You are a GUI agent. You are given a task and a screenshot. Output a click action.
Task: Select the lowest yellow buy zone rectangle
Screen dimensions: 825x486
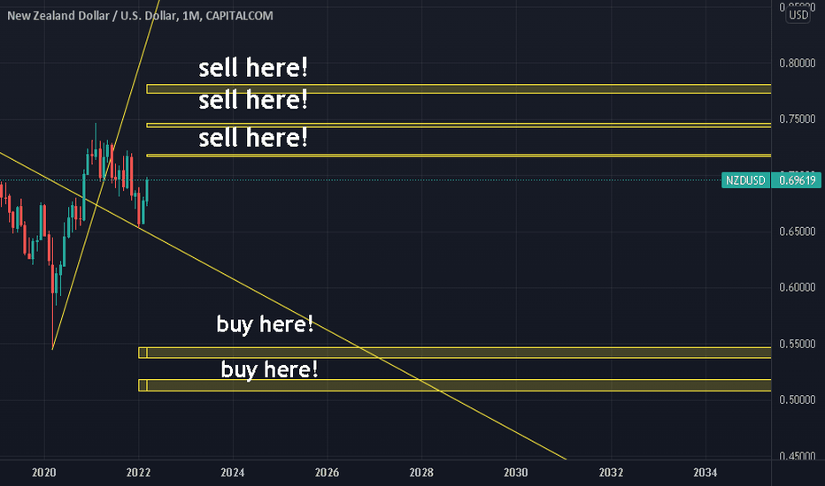pos(455,385)
